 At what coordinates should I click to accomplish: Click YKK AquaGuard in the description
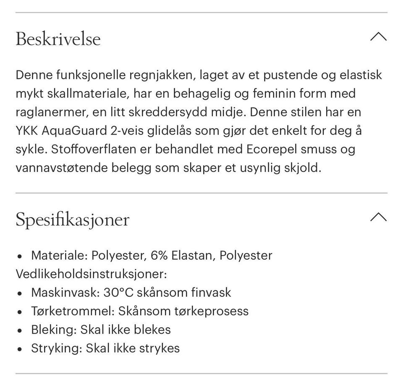click(61, 131)
